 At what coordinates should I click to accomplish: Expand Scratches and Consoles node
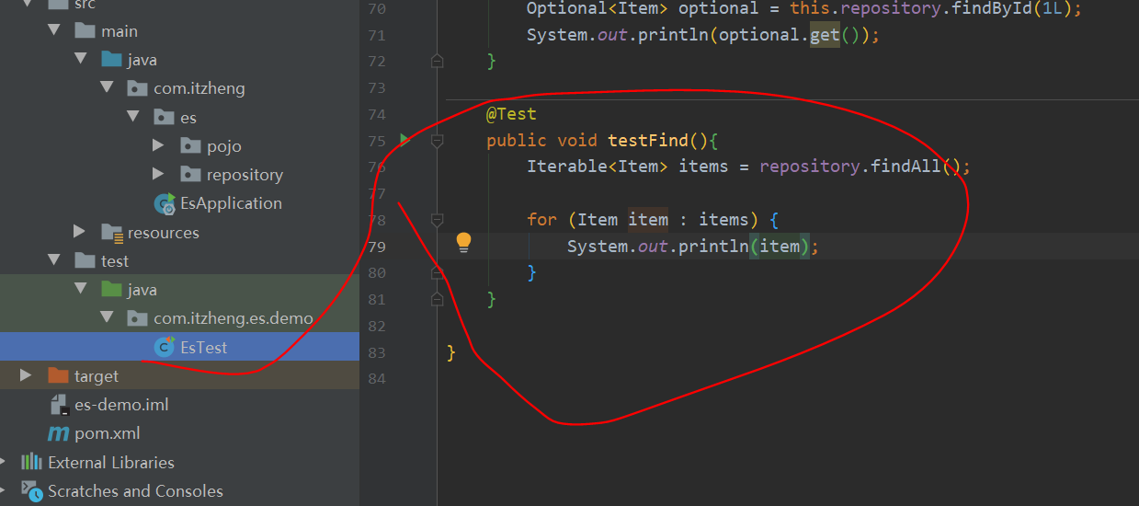click(4, 490)
